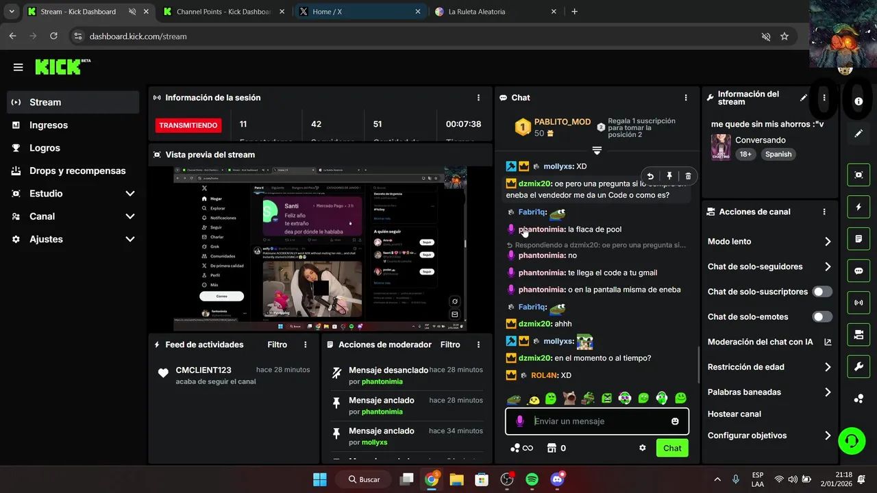The height and width of the screenshot is (493, 877).
Task: Click the Kick beta logo
Action: coord(62,66)
